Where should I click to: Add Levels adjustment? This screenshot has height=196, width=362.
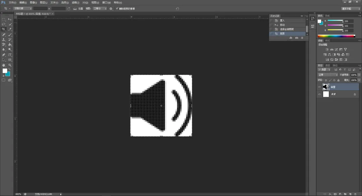click(332, 50)
